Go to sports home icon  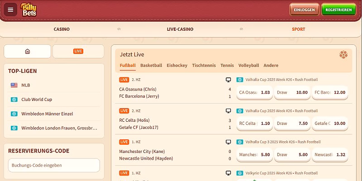pyautogui.click(x=27, y=51)
